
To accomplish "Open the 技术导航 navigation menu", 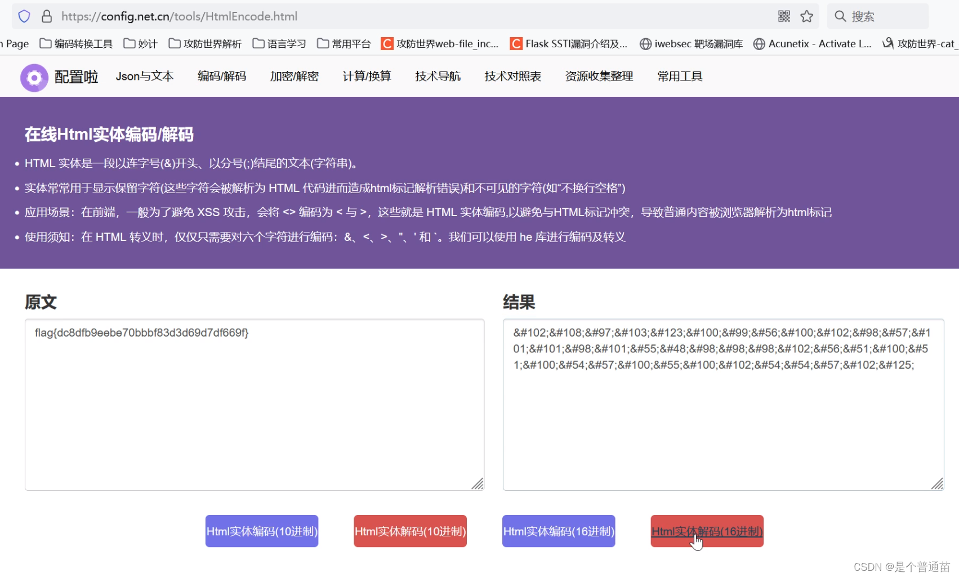I will 438,77.
